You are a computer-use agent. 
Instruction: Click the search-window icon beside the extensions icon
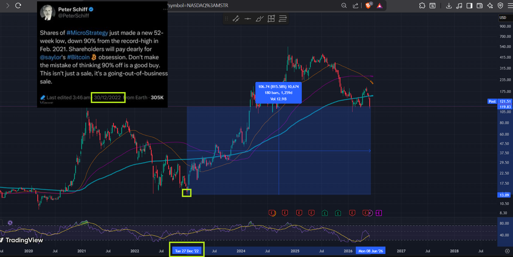(433, 5)
